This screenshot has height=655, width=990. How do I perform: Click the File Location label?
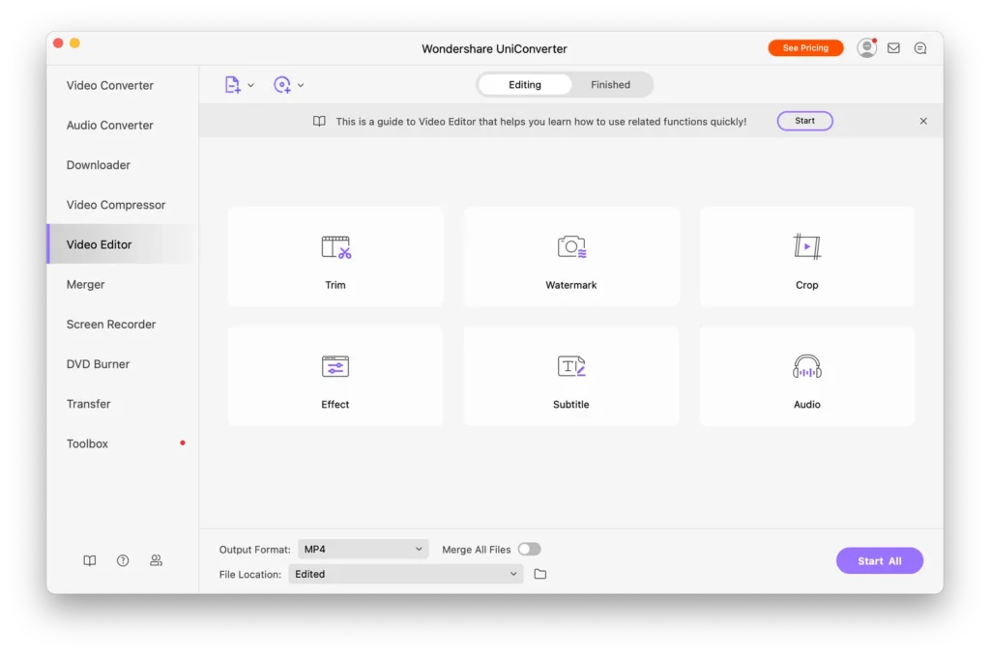(250, 574)
